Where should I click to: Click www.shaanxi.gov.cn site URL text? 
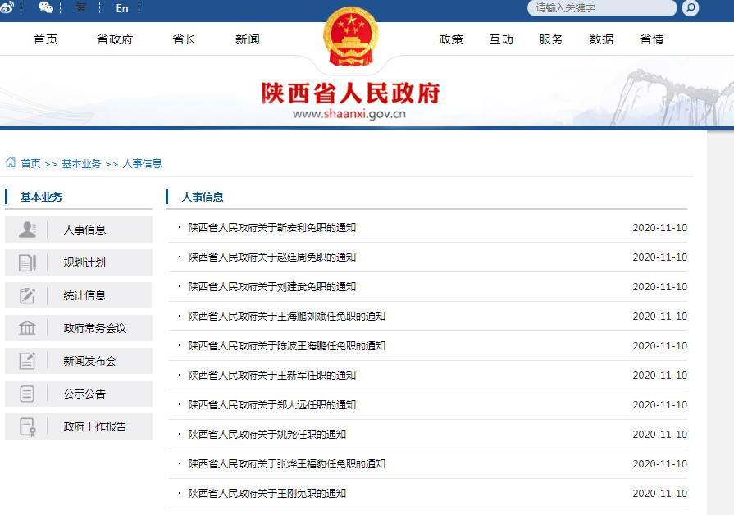(349, 114)
